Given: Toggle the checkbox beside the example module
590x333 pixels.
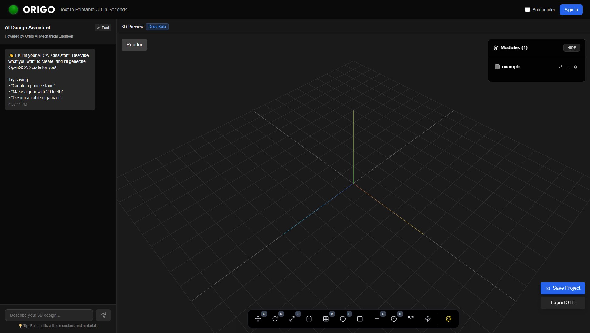Looking at the screenshot, I should 497,67.
